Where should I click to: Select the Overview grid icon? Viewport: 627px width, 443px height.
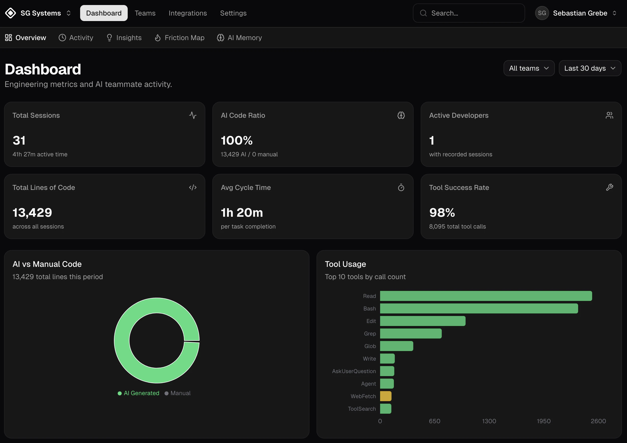(9, 38)
